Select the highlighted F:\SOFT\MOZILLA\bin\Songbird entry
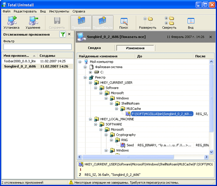Viewport: 217px width, 186px height. pos(162,114)
